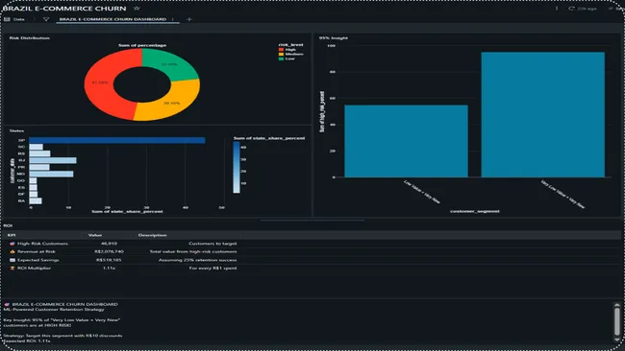
Task: Click 'Customers to target' description cell
Action: point(212,244)
